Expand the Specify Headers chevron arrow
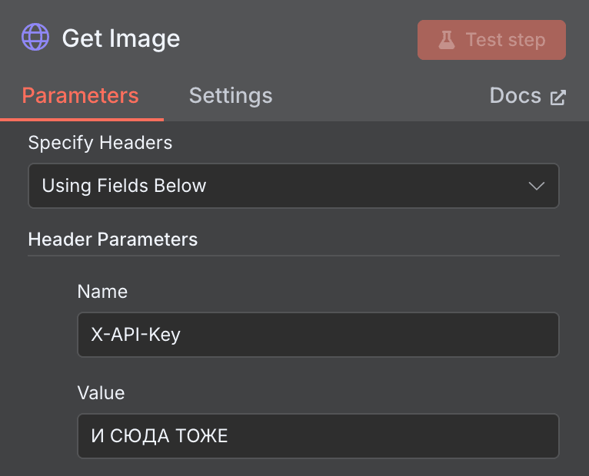589x476 pixels. tap(537, 186)
